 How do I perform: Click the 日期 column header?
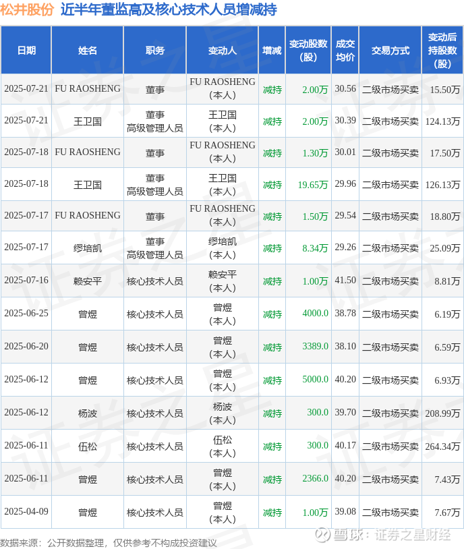pyautogui.click(x=26, y=51)
